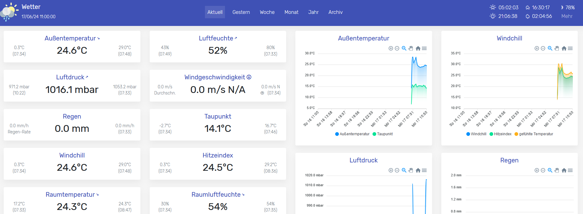Click the Mehr link in the header
The height and width of the screenshot is (214, 583).
click(567, 16)
